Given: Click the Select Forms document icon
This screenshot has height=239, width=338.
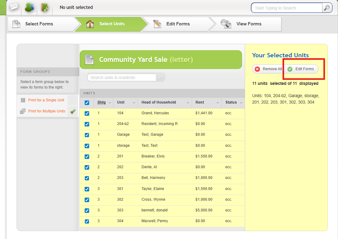Looking at the screenshot, I should pyautogui.click(x=16, y=24).
